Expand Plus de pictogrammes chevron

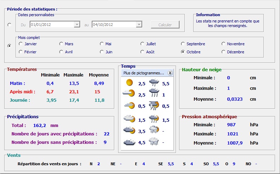(x=170, y=73)
